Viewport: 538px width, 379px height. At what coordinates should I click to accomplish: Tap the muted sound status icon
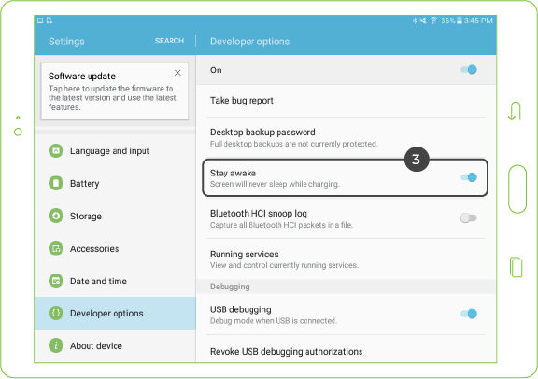click(423, 21)
